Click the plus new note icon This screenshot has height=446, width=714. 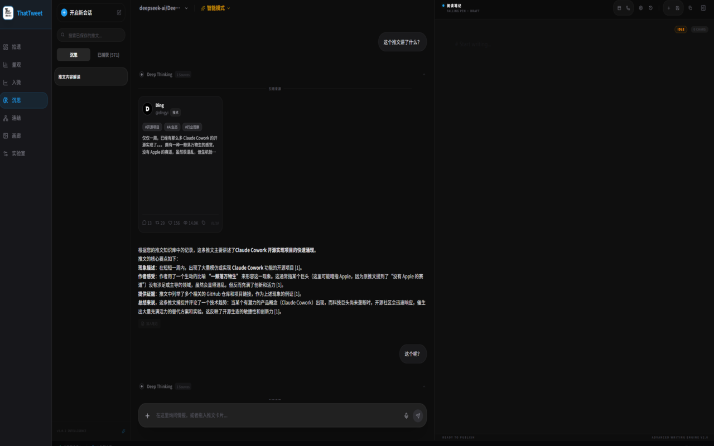pos(669,8)
